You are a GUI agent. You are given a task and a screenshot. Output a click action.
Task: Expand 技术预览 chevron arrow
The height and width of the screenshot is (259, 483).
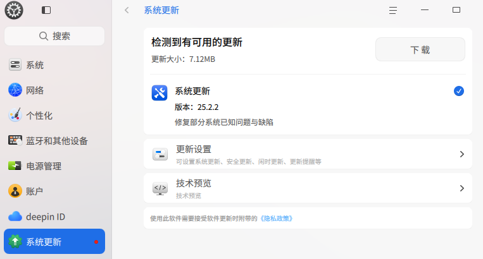pyautogui.click(x=461, y=188)
